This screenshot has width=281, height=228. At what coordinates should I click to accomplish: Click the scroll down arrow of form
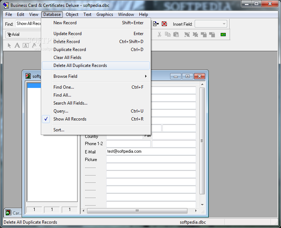202,205
